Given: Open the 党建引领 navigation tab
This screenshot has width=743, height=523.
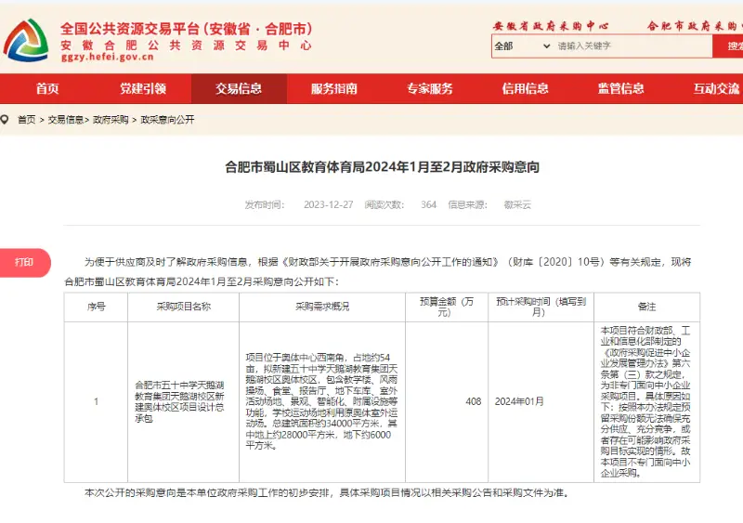Looking at the screenshot, I should point(143,88).
